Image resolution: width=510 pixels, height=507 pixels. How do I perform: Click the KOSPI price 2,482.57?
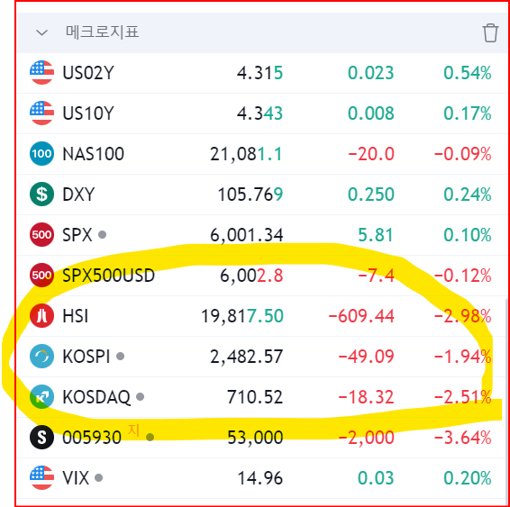point(246,357)
